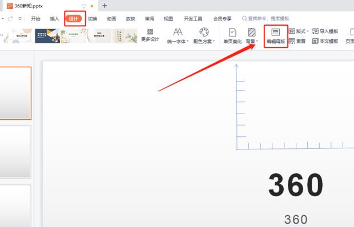Viewport: 354px width, 227px height.
Task: Open the 视图 (View) tab
Action: [168, 19]
